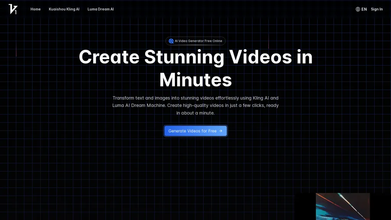Viewport: 391px width, 220px height.
Task: Open the Kuaishou Kling AI page
Action: pos(64,9)
